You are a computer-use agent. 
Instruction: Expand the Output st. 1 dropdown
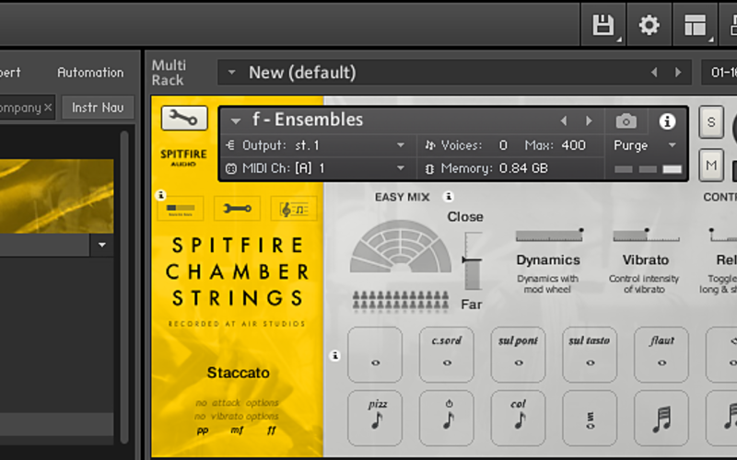click(401, 145)
